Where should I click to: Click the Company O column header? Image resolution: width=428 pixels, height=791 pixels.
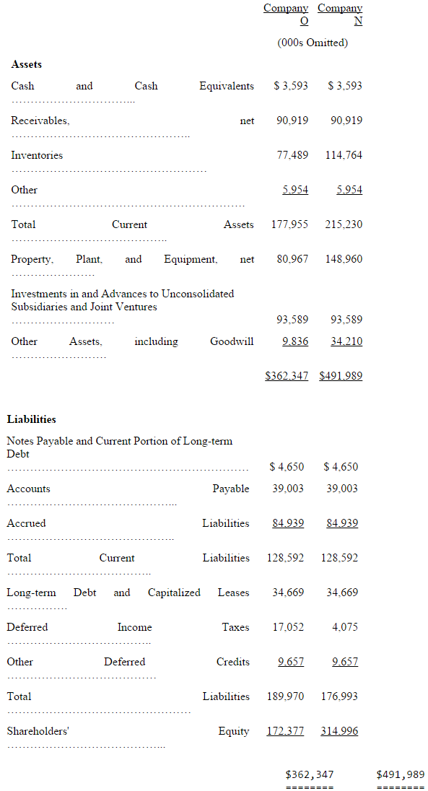[286, 14]
